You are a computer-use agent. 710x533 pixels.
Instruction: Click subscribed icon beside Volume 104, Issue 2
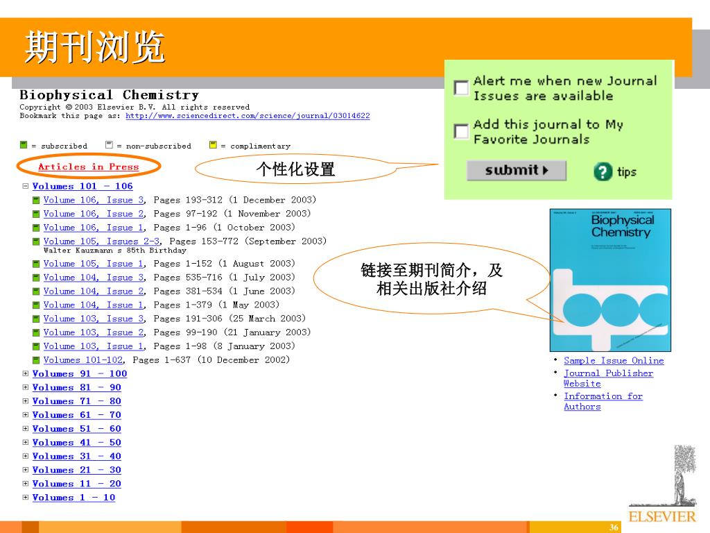[x=36, y=291]
